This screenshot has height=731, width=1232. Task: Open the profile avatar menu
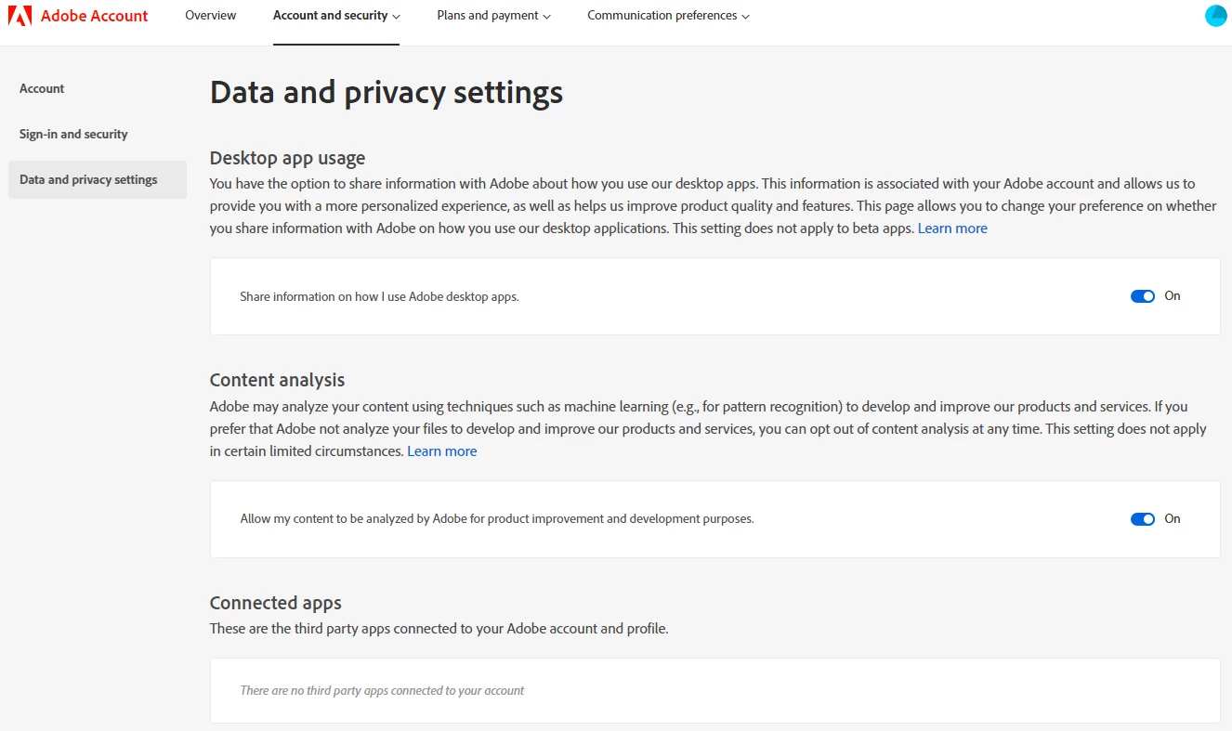[x=1215, y=16]
